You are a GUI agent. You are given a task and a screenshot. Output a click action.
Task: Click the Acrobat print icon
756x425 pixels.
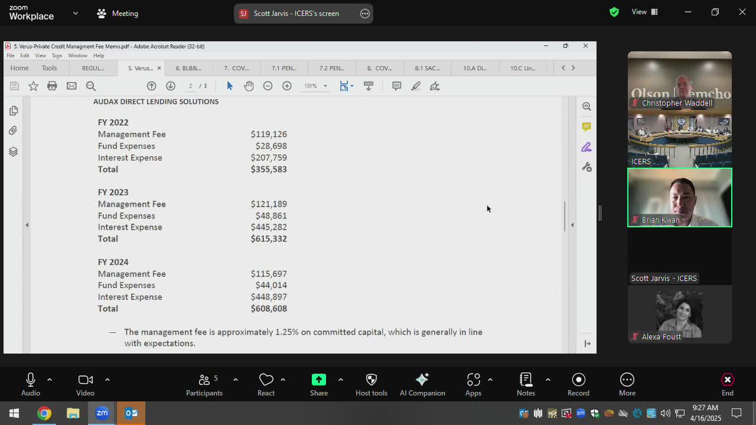(52, 86)
